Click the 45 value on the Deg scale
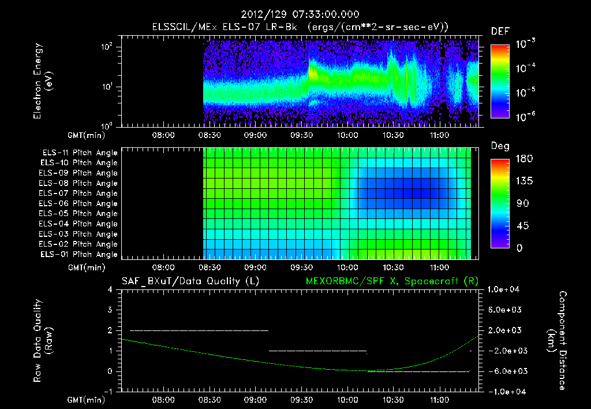This screenshot has width=591, height=409. tap(523, 226)
